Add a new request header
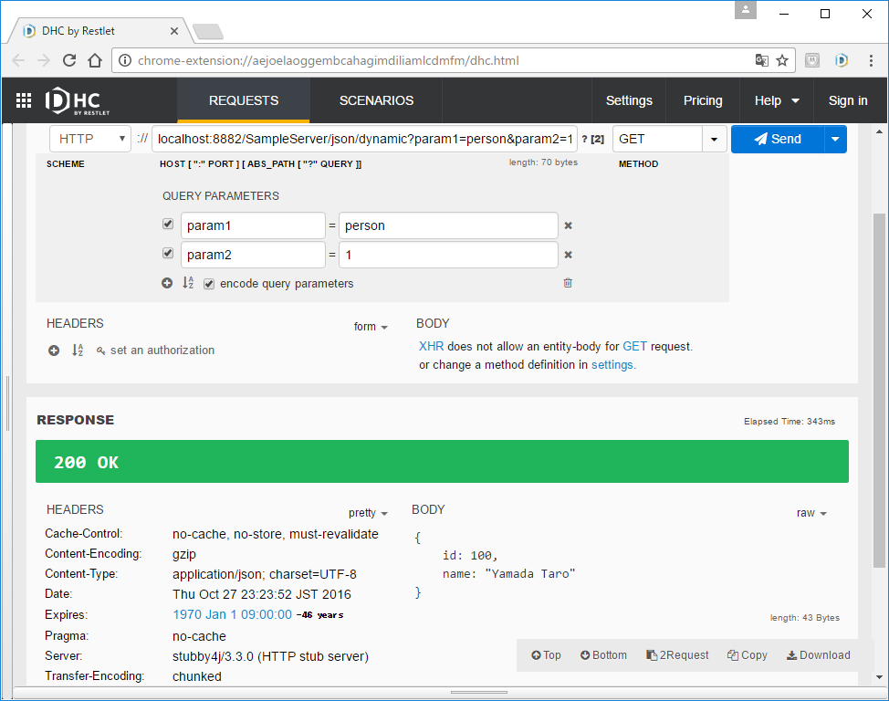The height and width of the screenshot is (701, 889). [54, 350]
